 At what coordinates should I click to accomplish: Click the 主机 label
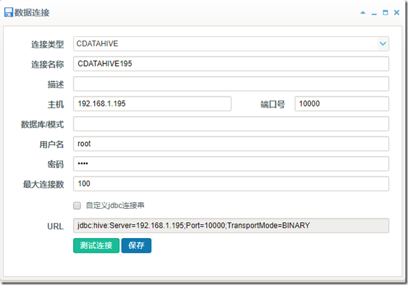[56, 105]
